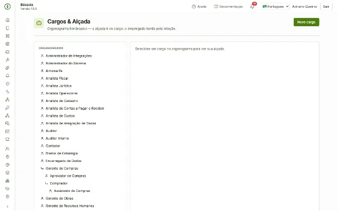Open the Ajuda help link
The height and width of the screenshot is (211, 338).
click(199, 7)
